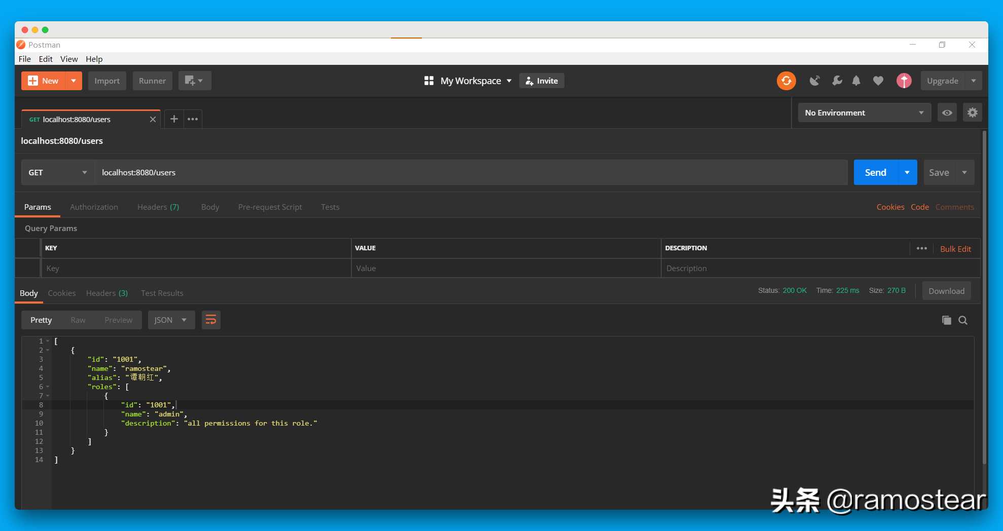Open the Code link

[920, 207]
